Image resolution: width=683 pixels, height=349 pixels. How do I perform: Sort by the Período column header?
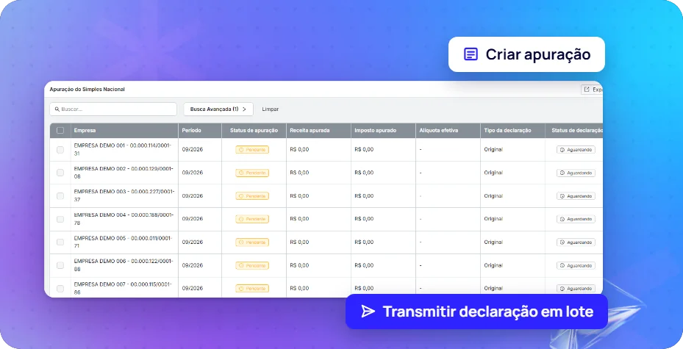point(192,131)
